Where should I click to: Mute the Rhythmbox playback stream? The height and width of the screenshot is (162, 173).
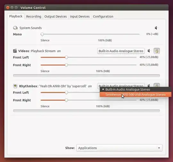(149, 85)
